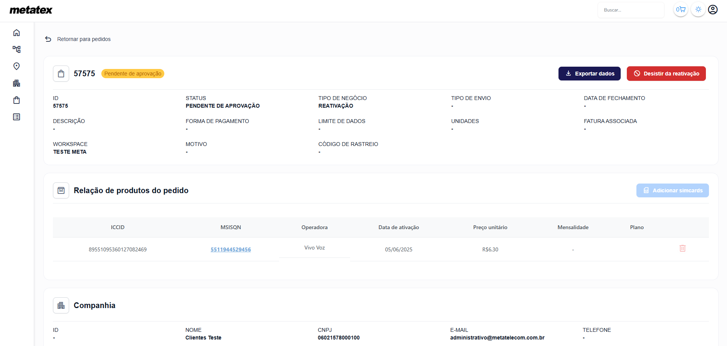
Task: Click Adicionar simcards button
Action: pos(672,190)
